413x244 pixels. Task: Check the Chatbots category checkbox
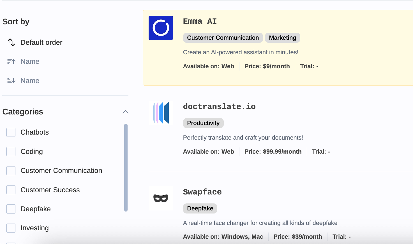(11, 132)
